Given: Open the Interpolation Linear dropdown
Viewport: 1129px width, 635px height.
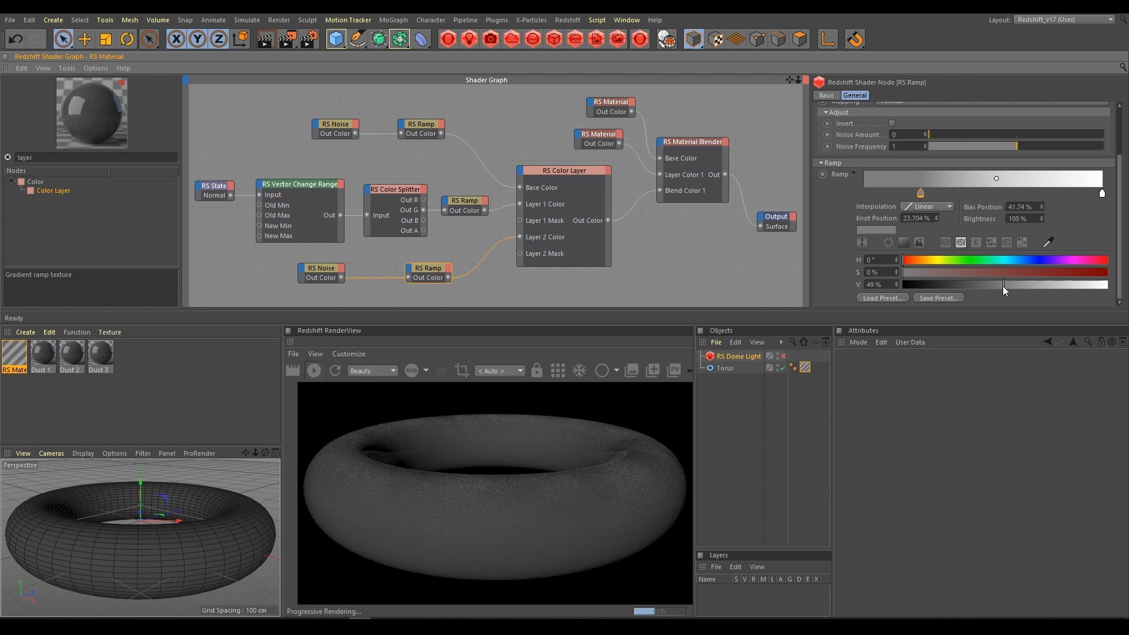Looking at the screenshot, I should point(927,206).
